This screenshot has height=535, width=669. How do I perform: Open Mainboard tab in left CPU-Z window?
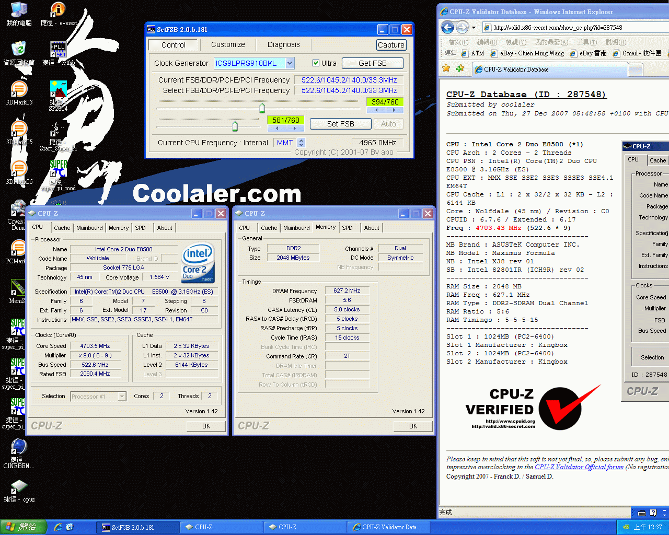[x=89, y=228]
